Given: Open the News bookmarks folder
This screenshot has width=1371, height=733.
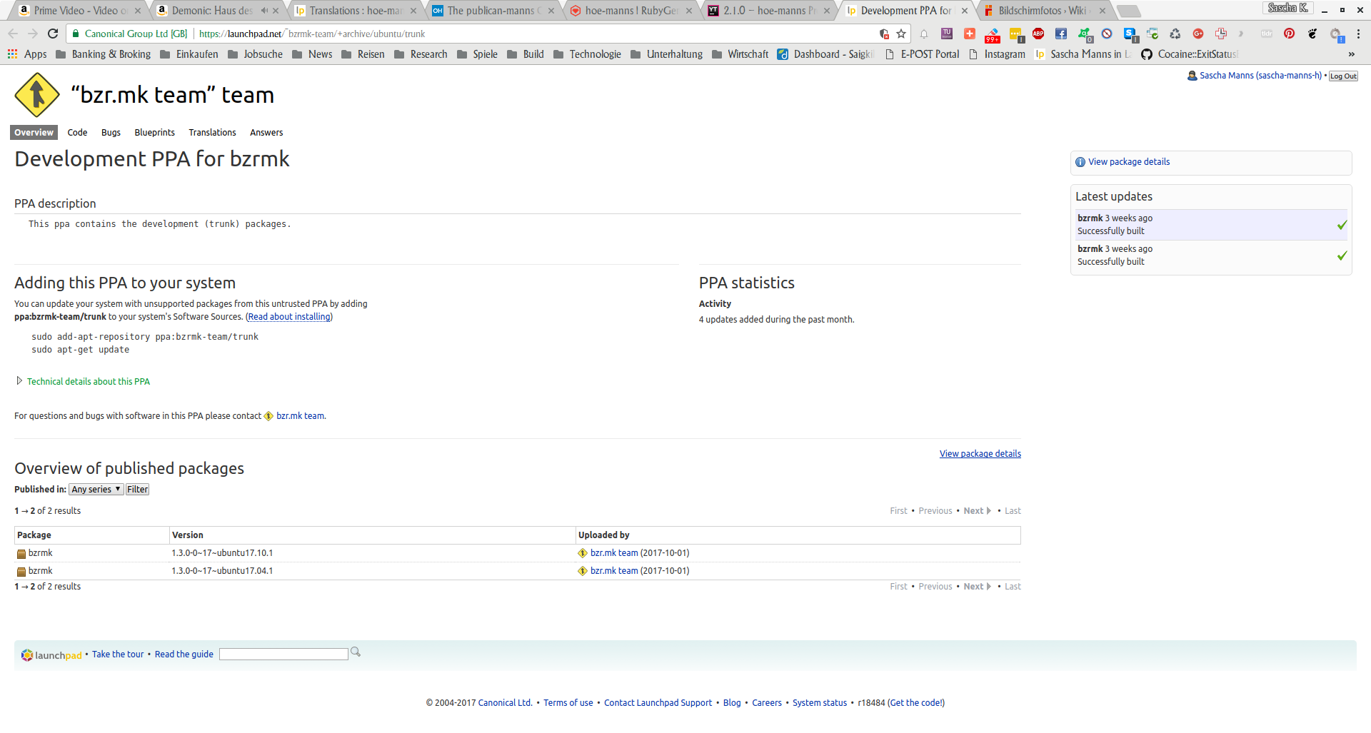Looking at the screenshot, I should [x=312, y=54].
